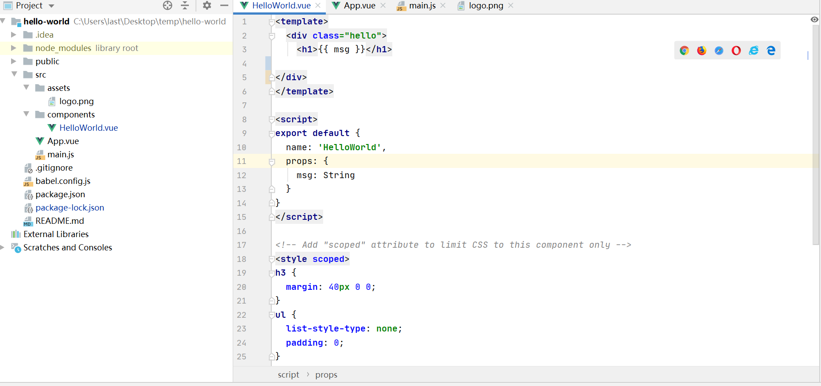Fold the props block at line 11
821x386 pixels.
click(272, 161)
